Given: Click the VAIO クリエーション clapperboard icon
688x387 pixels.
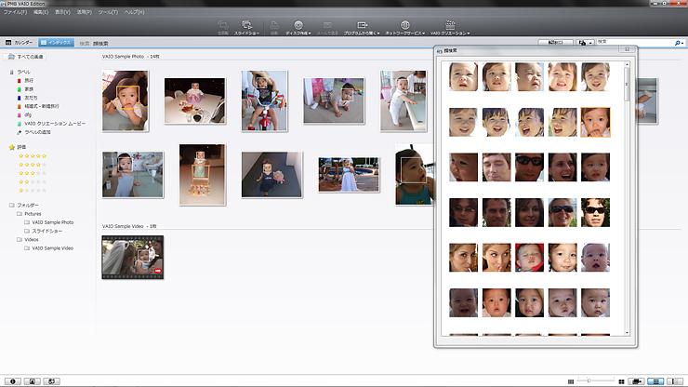Looking at the screenshot, I should pyautogui.click(x=450, y=24).
